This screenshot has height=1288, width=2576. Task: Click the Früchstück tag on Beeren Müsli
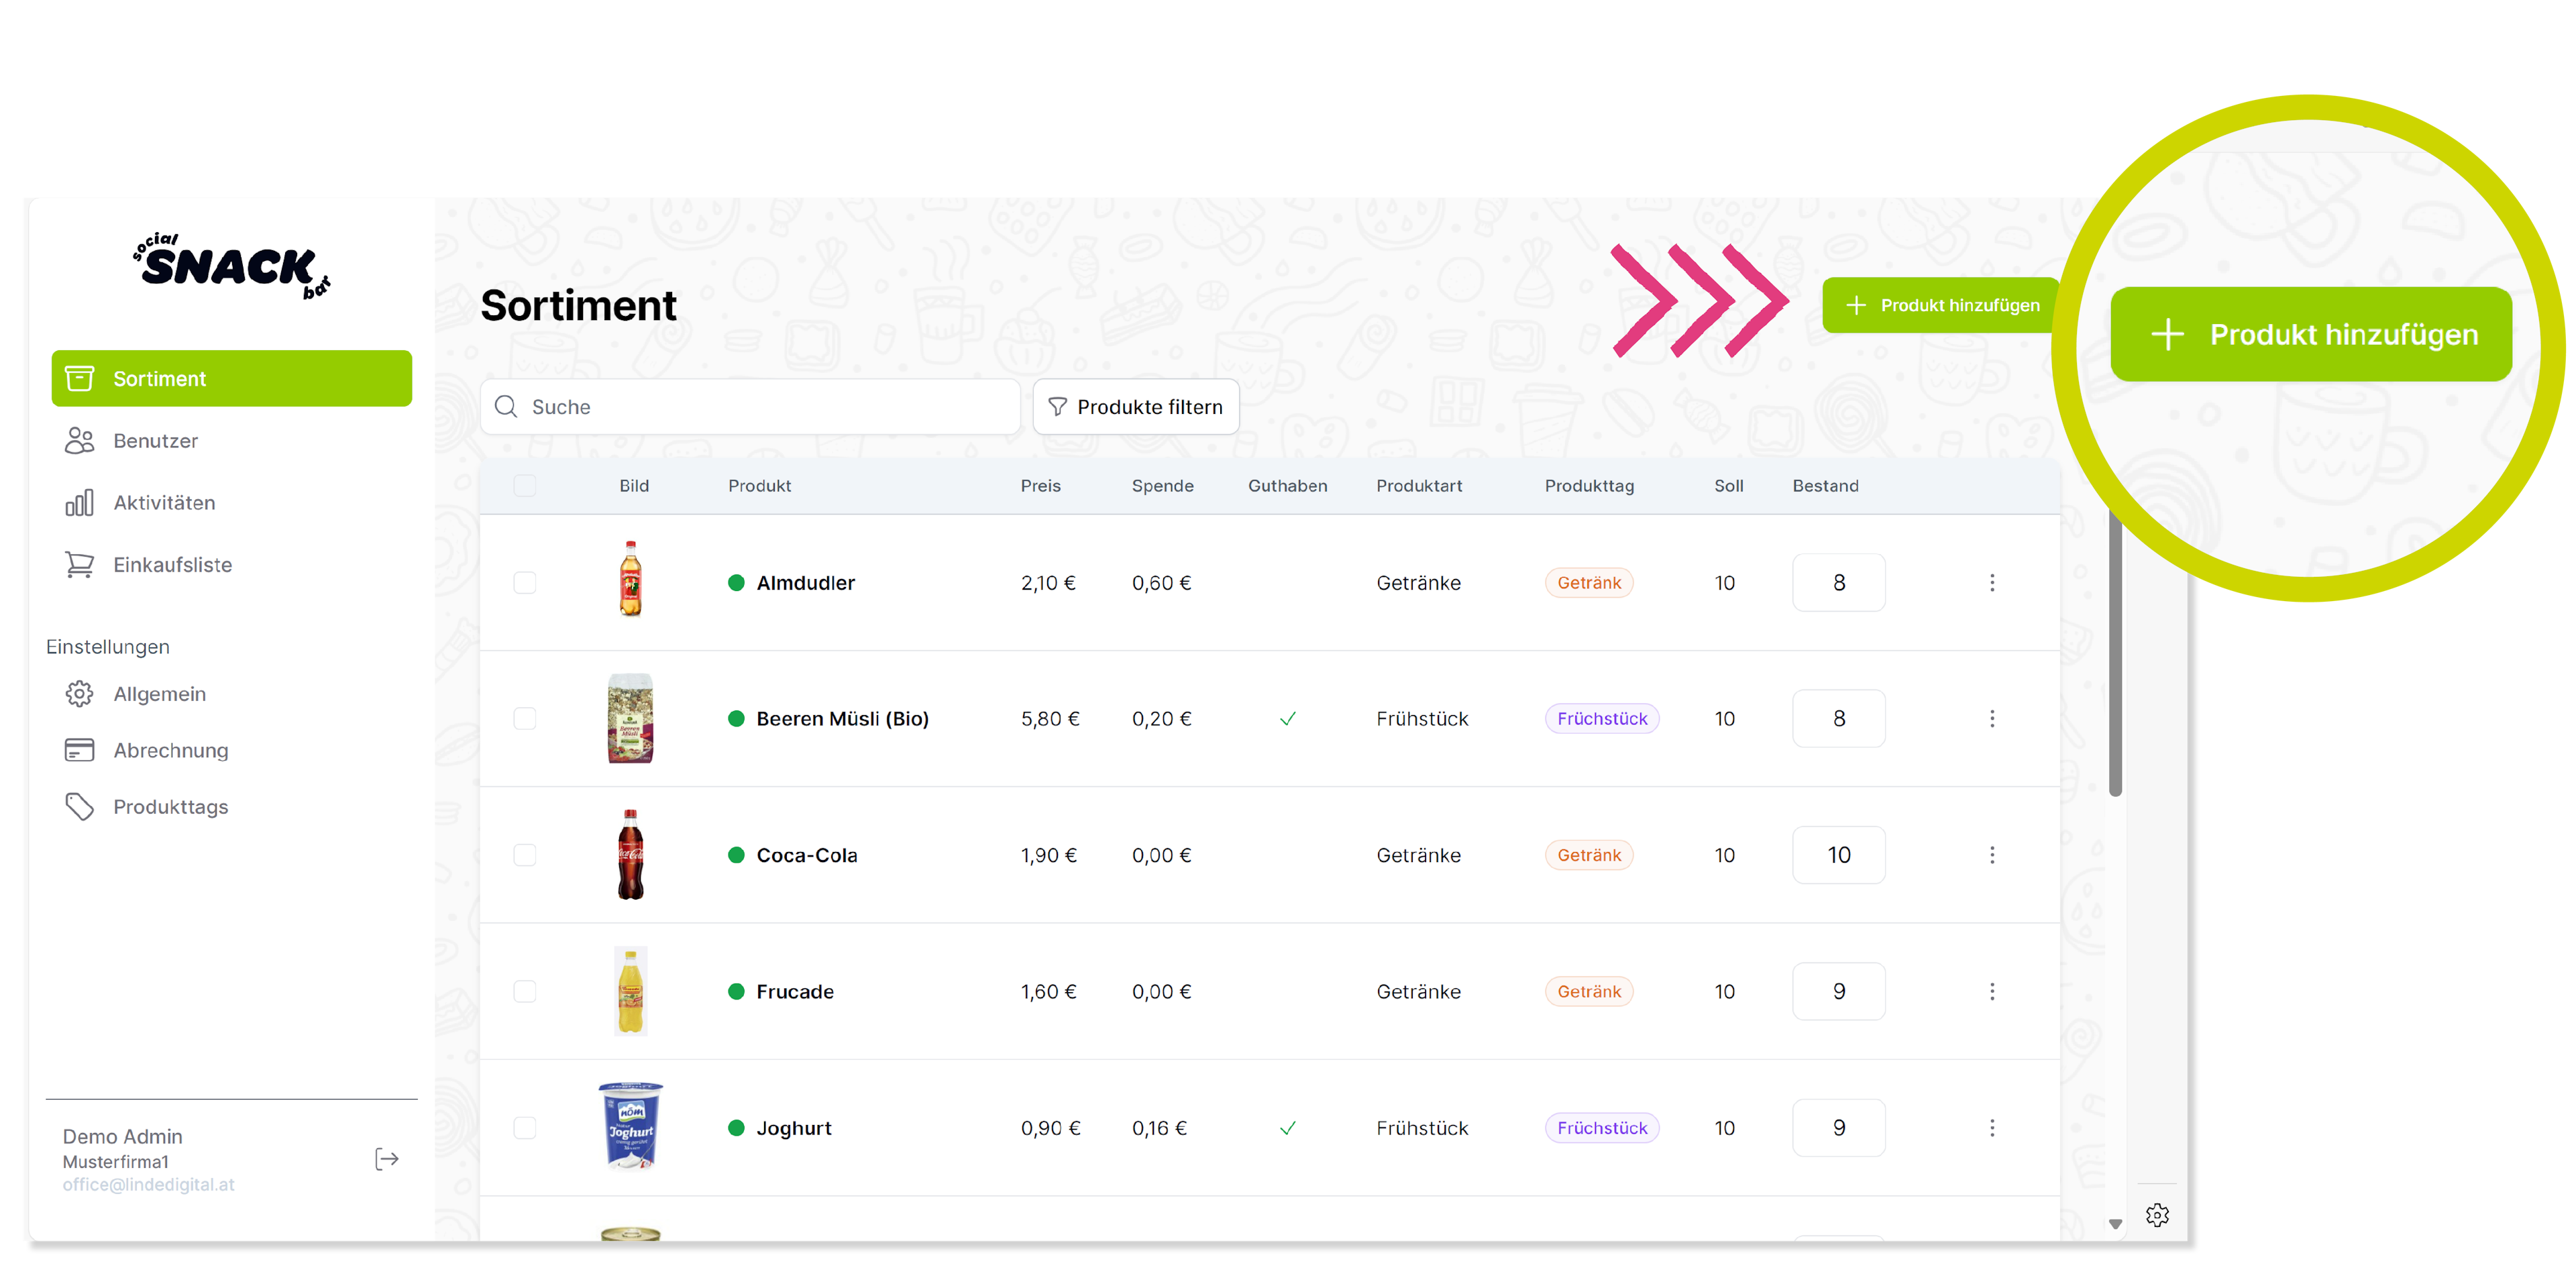1601,718
